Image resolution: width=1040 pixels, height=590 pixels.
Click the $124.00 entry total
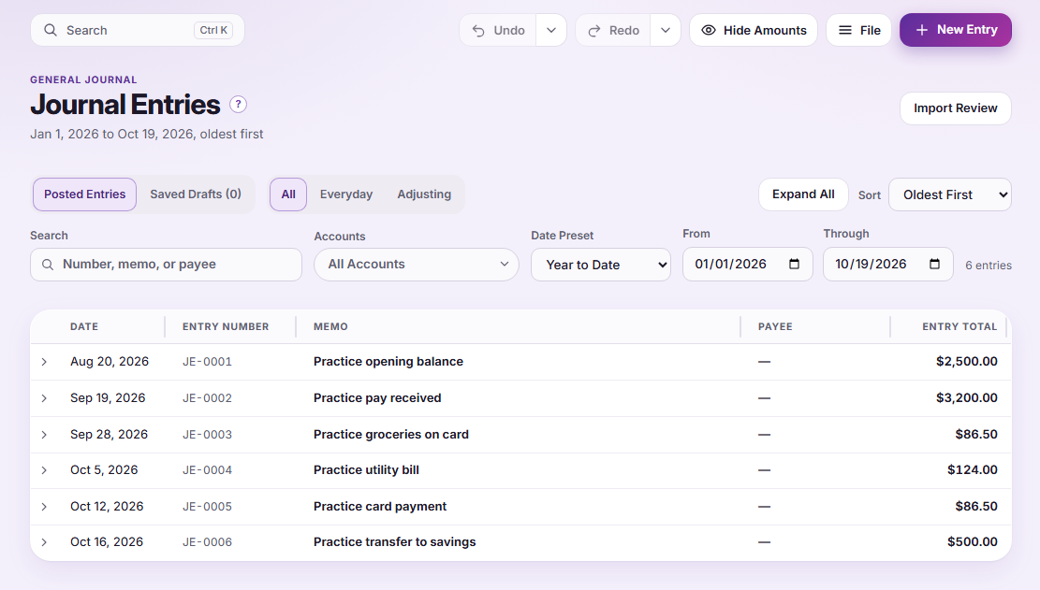pos(973,470)
